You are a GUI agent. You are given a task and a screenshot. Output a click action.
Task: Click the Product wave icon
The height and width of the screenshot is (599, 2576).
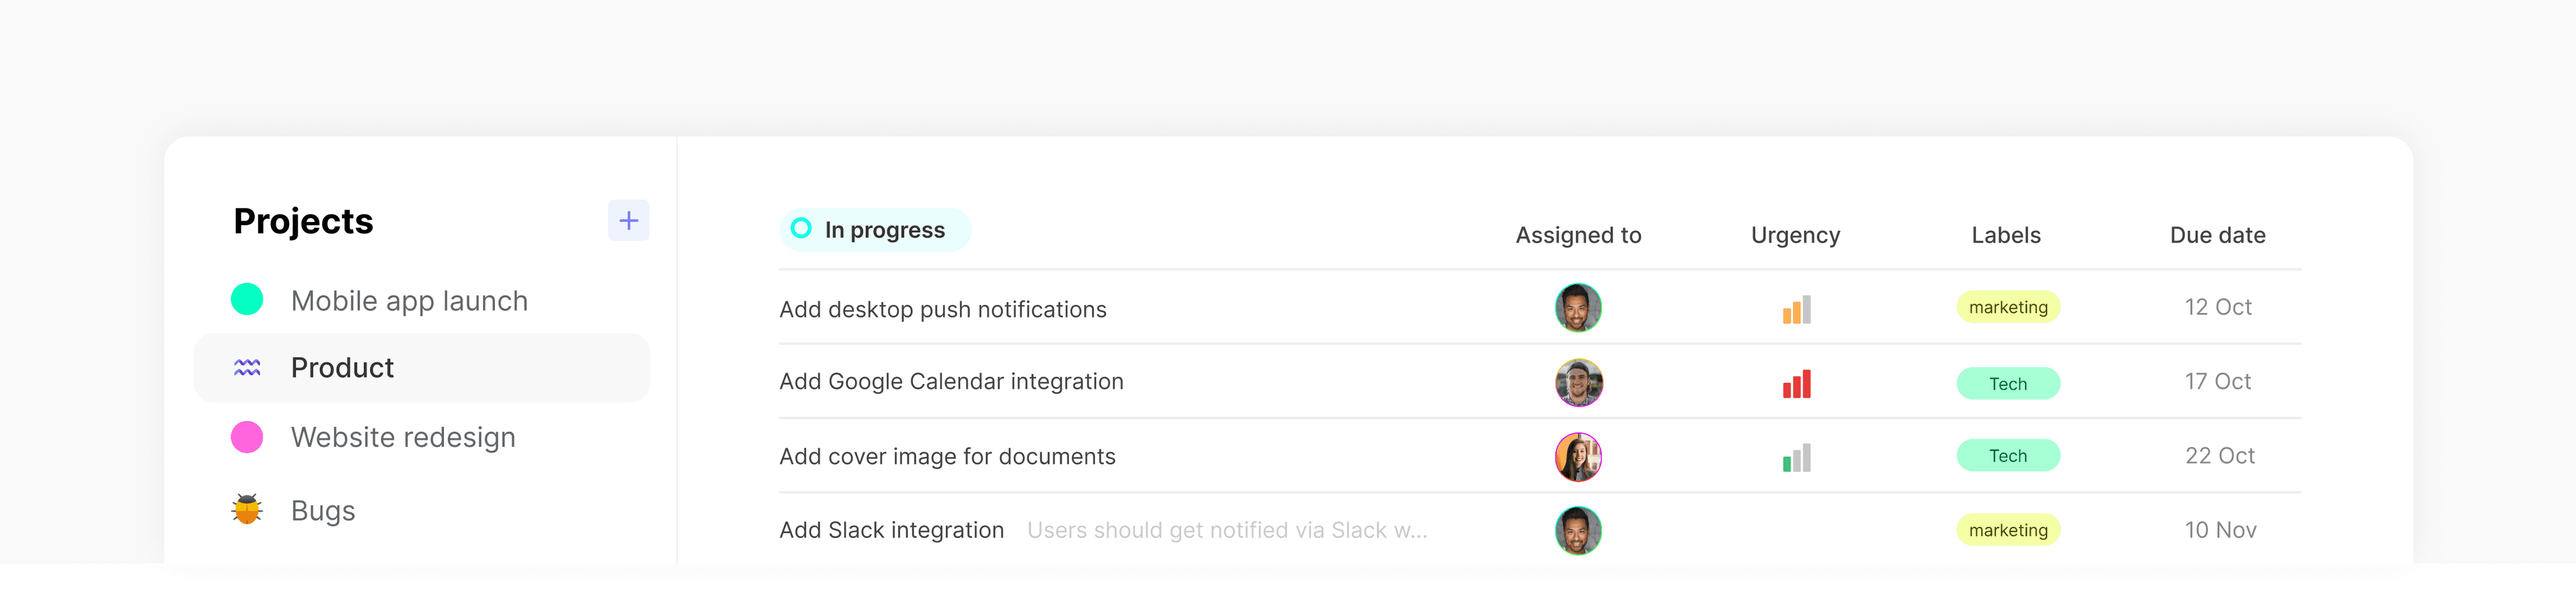pos(247,368)
